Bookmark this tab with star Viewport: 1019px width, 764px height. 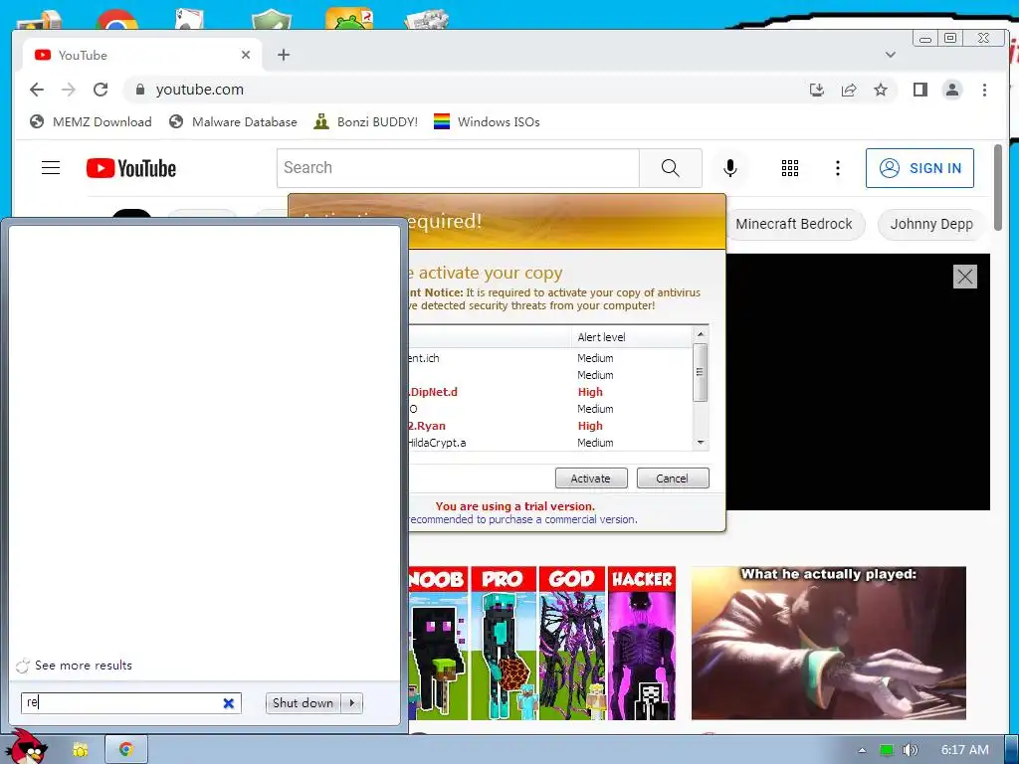pyautogui.click(x=881, y=90)
